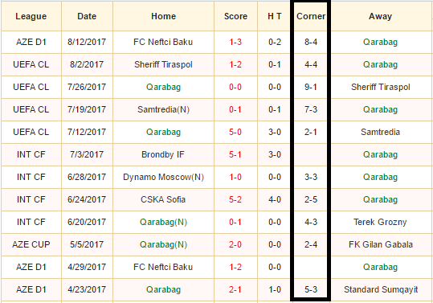This screenshot has width=433, height=303.
Task: Select the Samtredia away team on 7/12/2017
Action: (380, 132)
